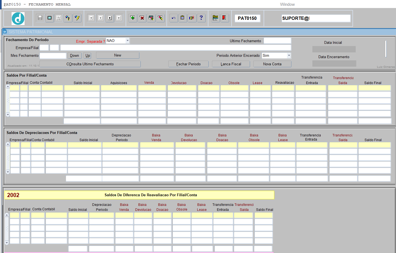
Task: Click up arrow of Saldos De Depreciacoes scrollbar
Action: tap(8, 144)
